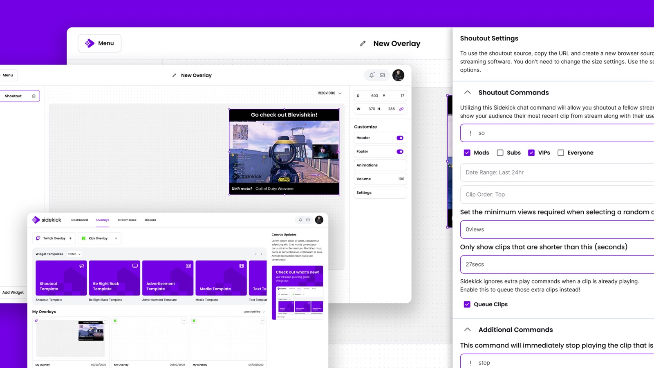This screenshot has width=654, height=368.
Task: Click the clip length field showing 27secs
Action: point(557,265)
